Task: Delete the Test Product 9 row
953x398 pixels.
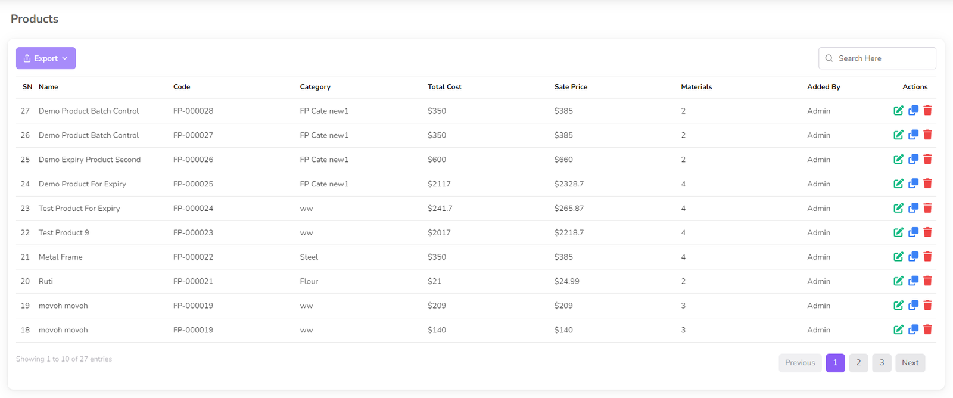Action: point(927,232)
